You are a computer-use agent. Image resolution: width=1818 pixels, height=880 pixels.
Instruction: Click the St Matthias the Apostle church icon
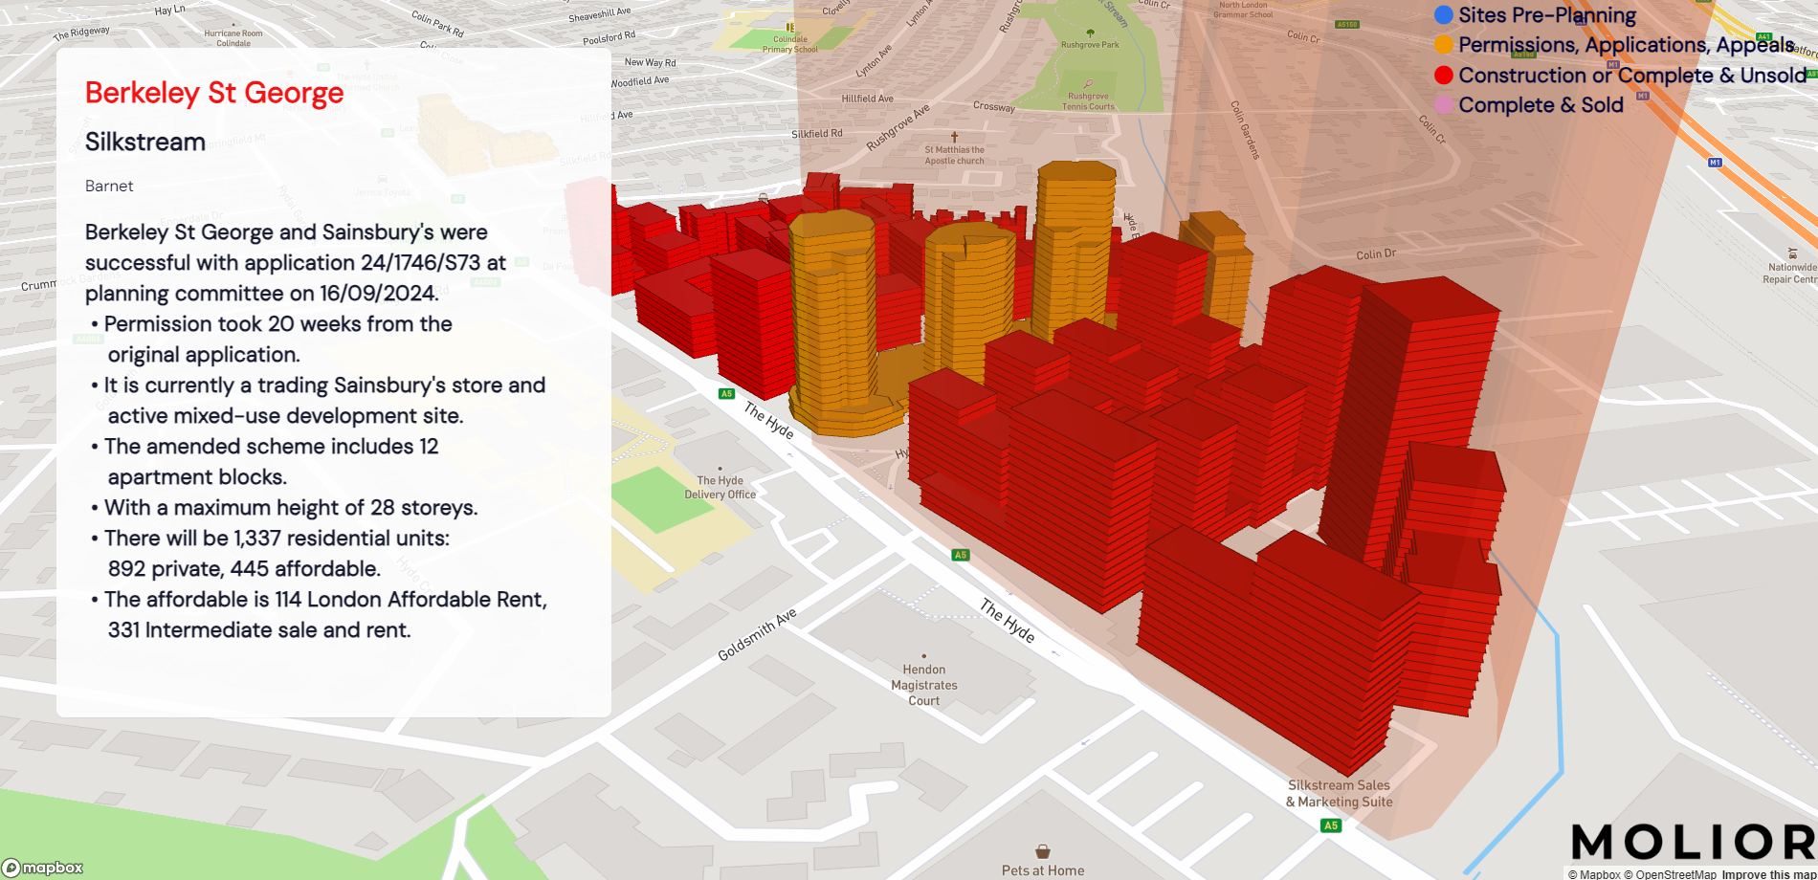click(x=954, y=138)
